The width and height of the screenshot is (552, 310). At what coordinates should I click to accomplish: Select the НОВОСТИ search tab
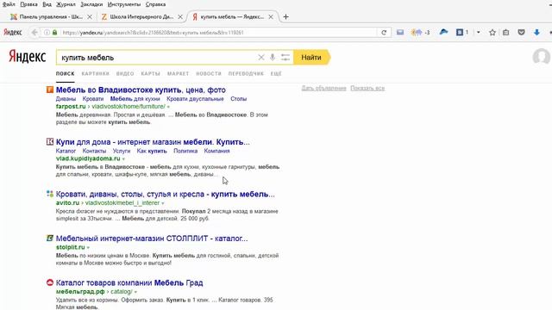(209, 73)
